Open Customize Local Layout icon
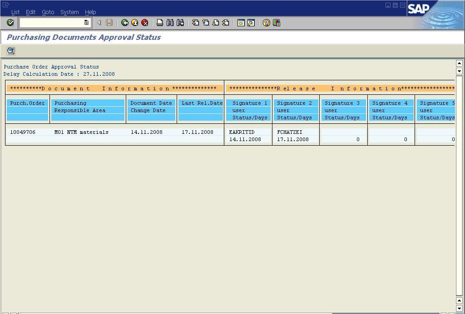 (277, 23)
